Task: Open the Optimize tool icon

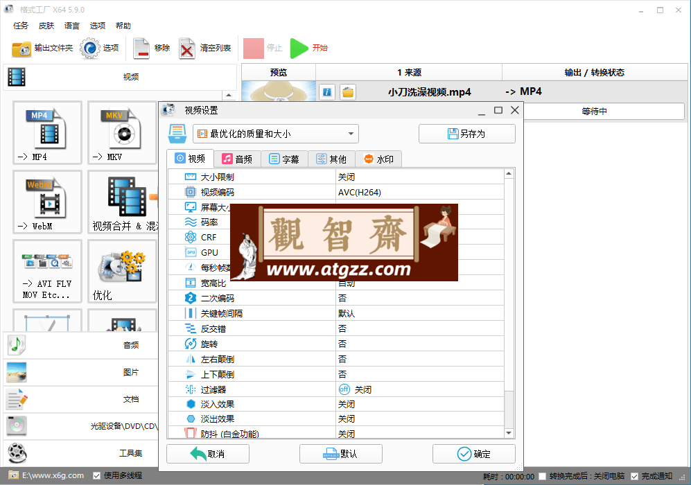Action: [122, 271]
